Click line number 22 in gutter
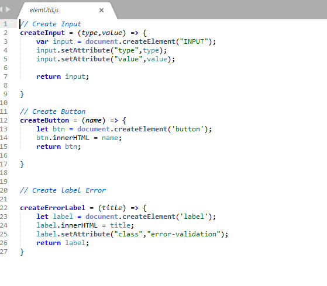Screen dimensions: 327x286 4,208
